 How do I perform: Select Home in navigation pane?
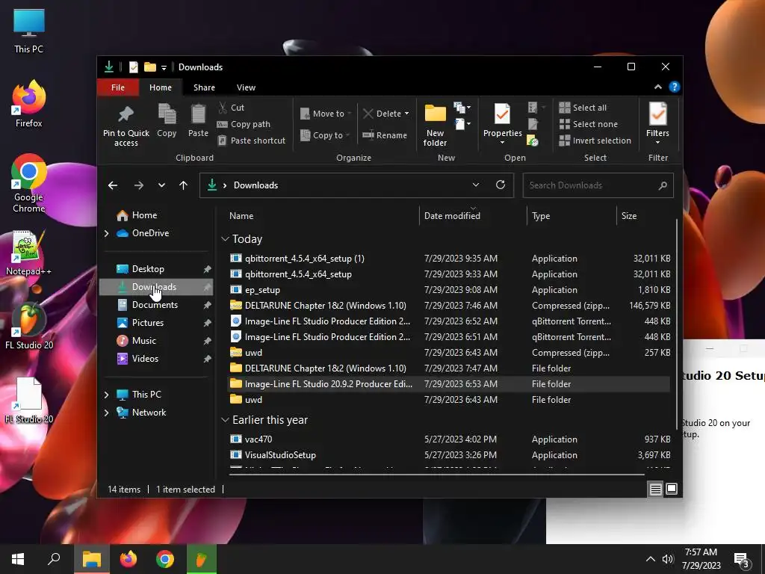pos(144,215)
